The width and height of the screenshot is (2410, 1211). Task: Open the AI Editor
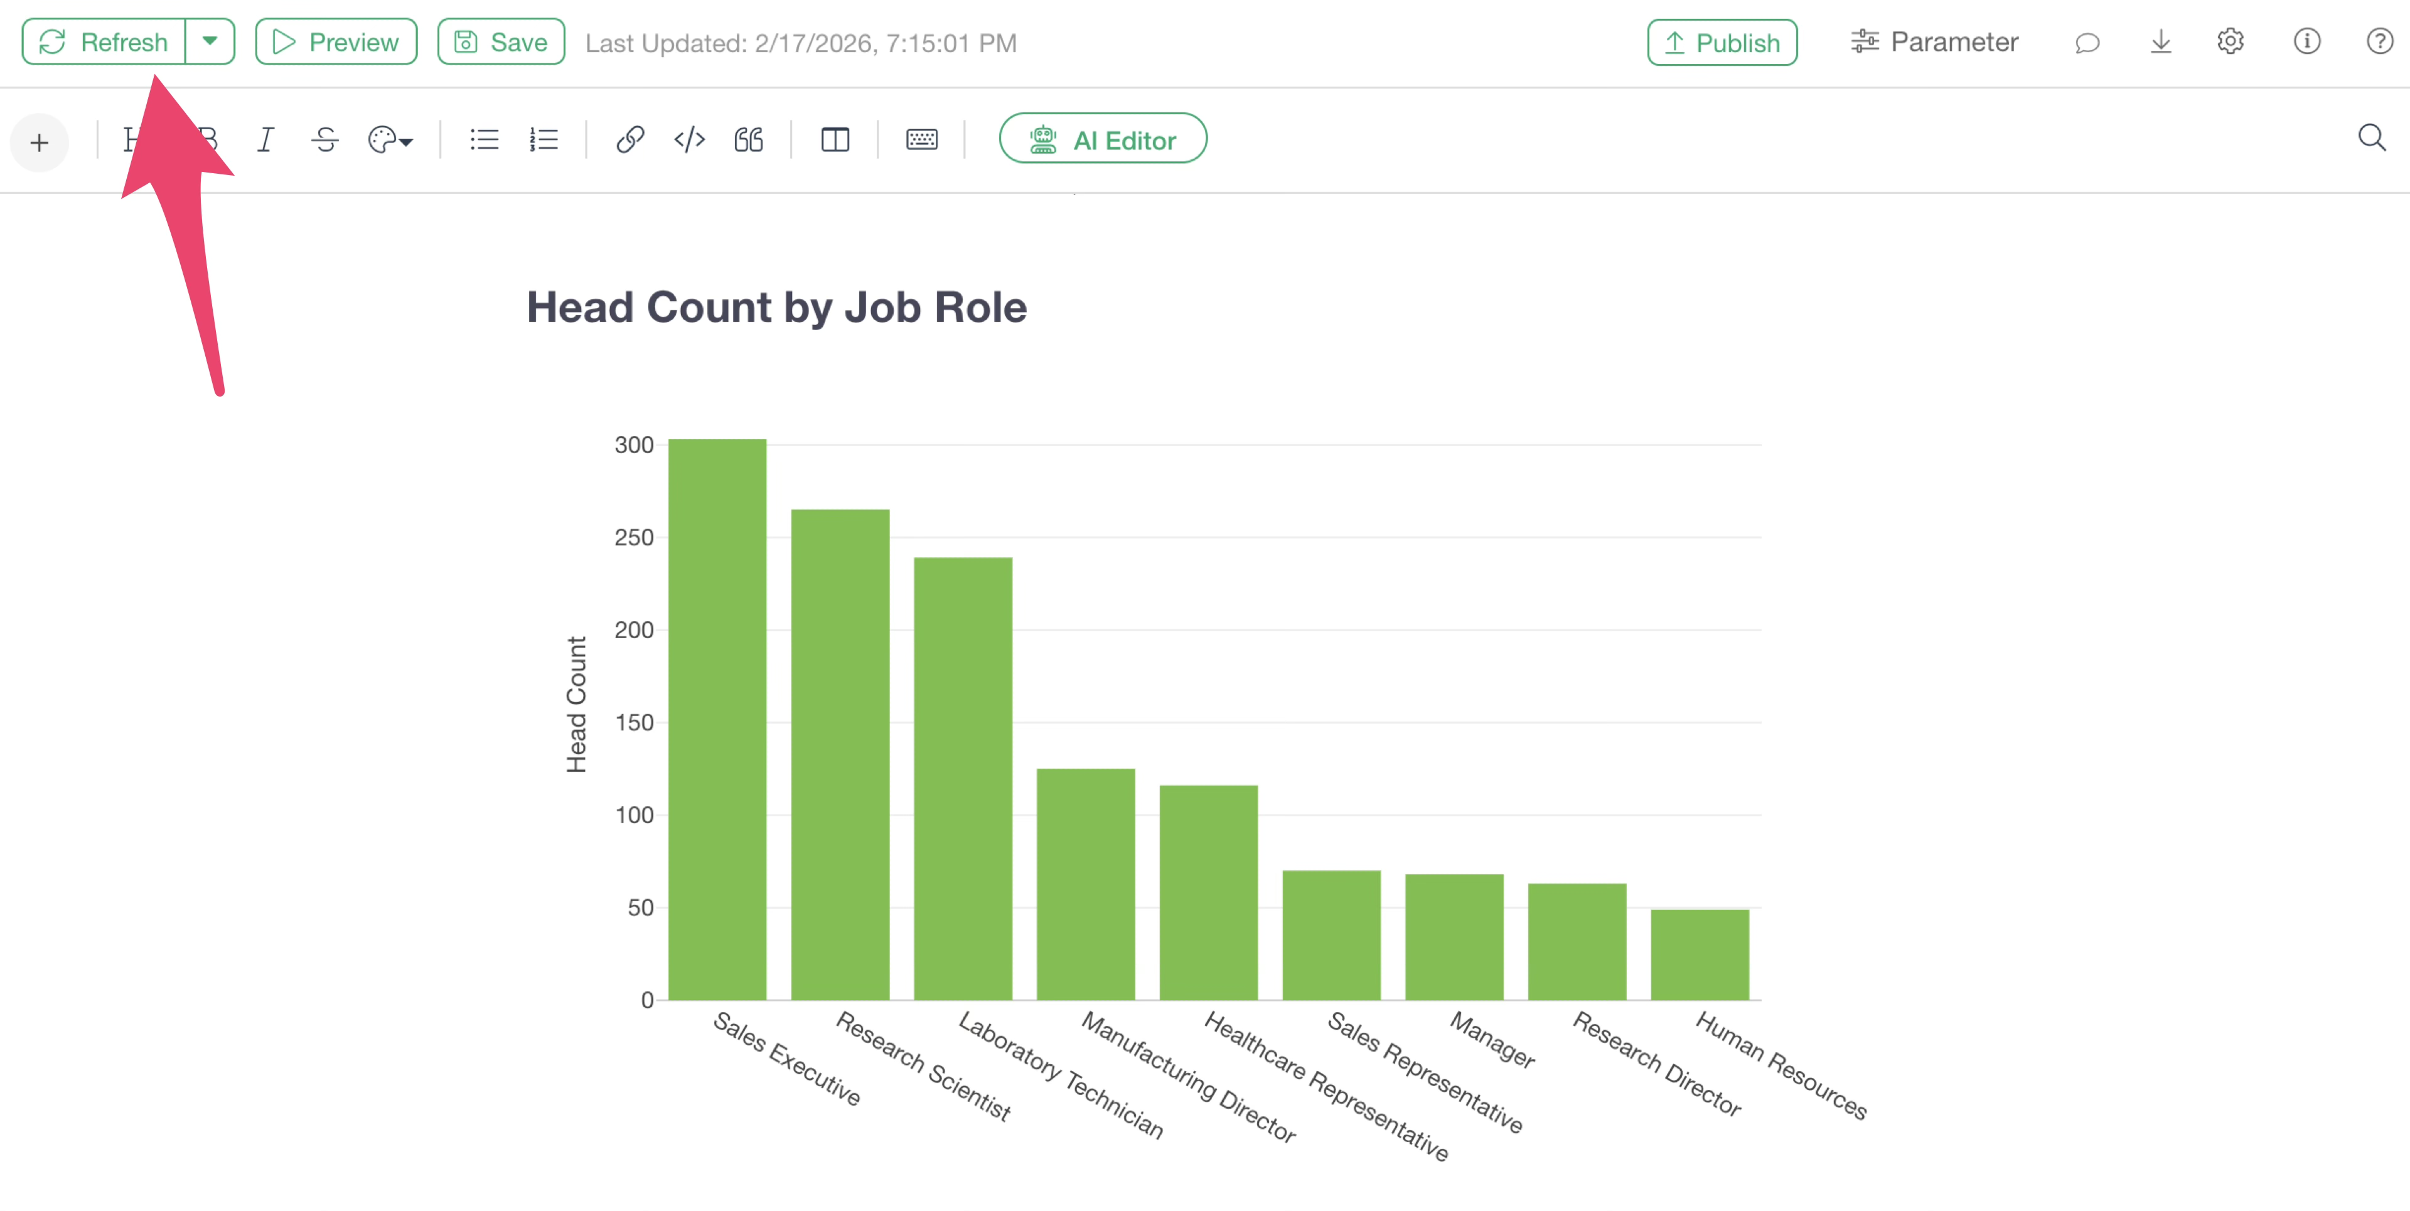pyautogui.click(x=1102, y=139)
